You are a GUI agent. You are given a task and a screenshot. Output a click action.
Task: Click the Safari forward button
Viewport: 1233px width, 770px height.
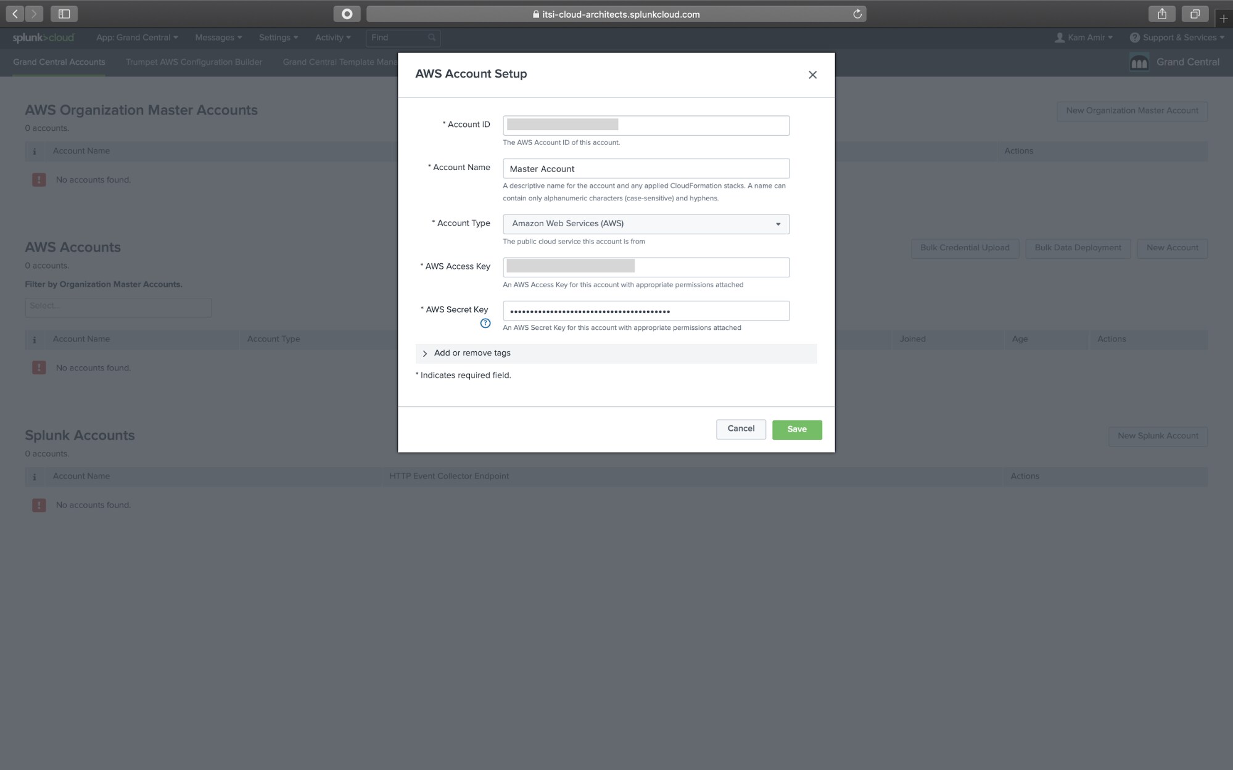(34, 14)
